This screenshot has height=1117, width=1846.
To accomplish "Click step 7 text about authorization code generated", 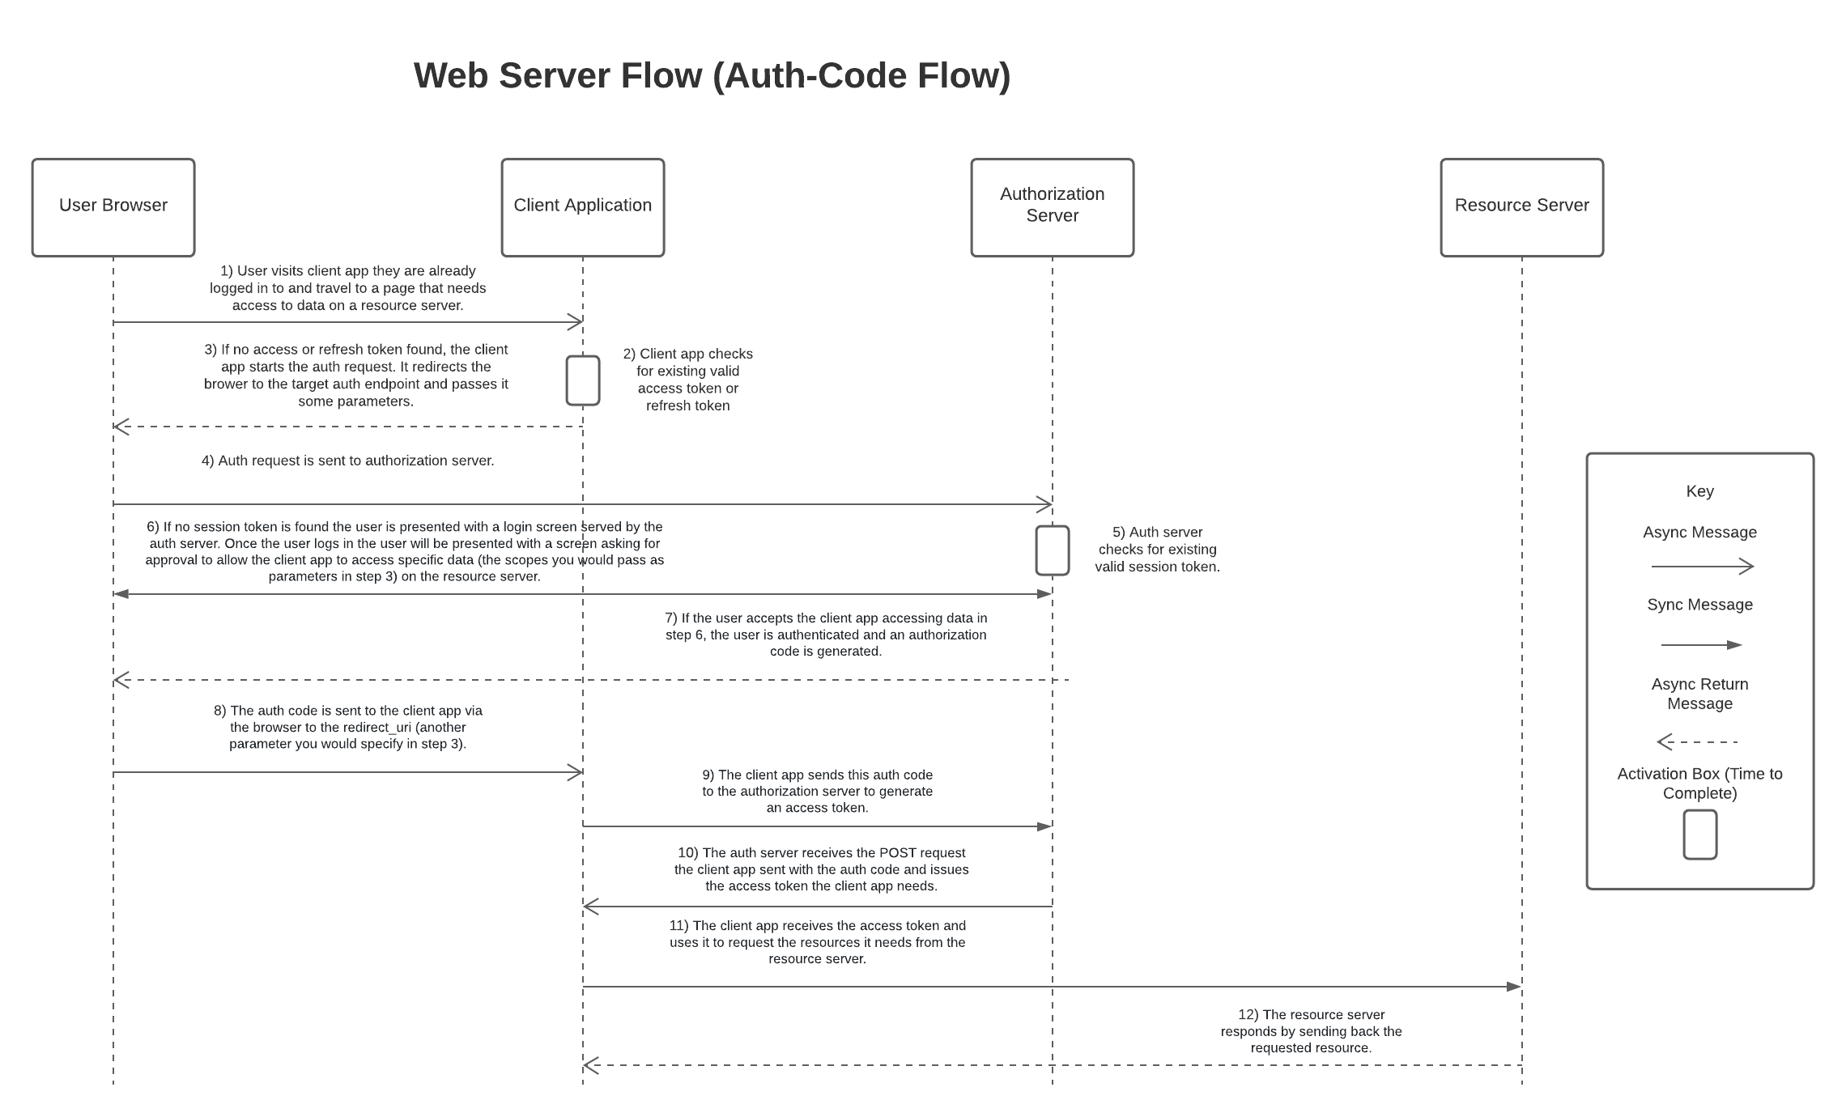I will click(826, 635).
